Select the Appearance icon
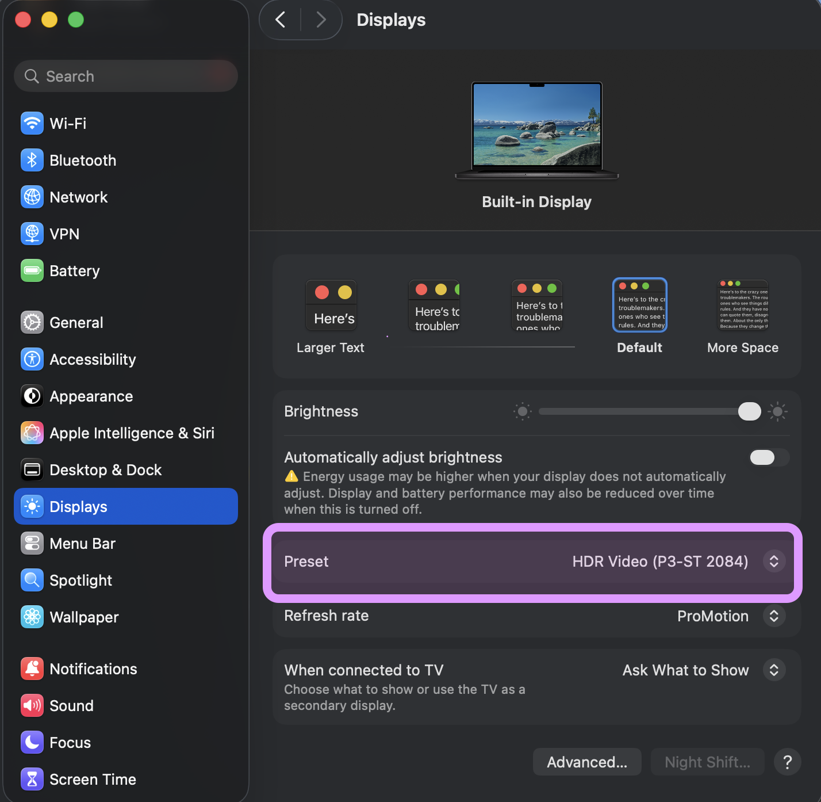The image size is (821, 802). click(32, 396)
